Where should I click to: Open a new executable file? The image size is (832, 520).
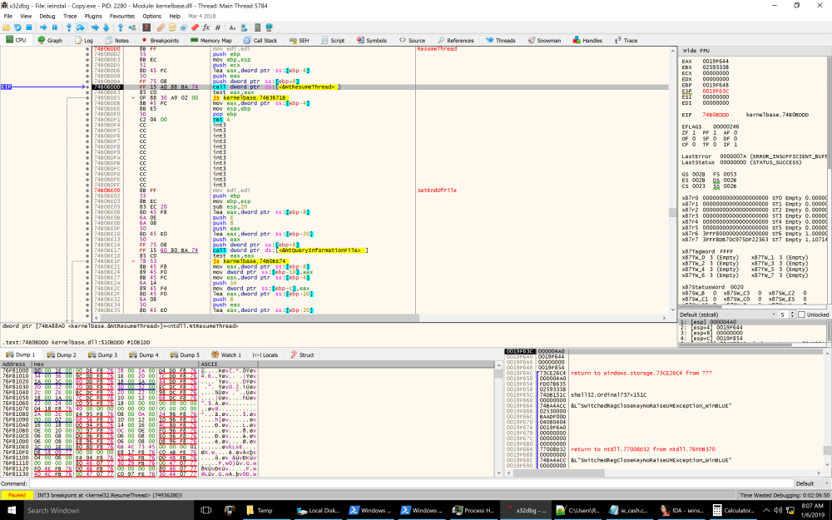coord(7,27)
